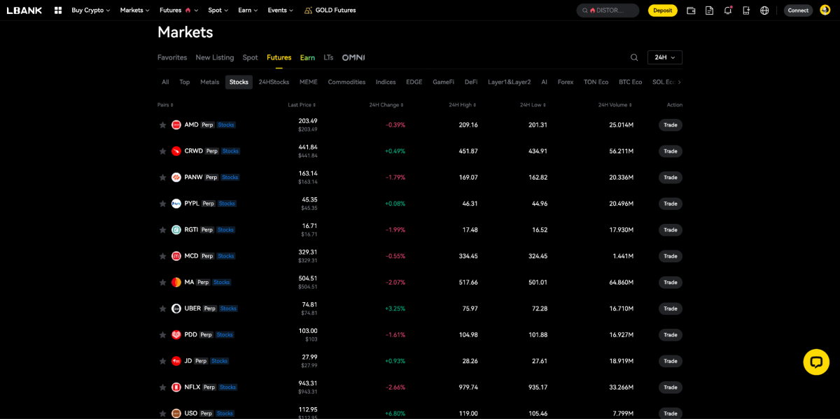The width and height of the screenshot is (840, 419).
Task: Switch to the Earn tab
Action: 307,57
